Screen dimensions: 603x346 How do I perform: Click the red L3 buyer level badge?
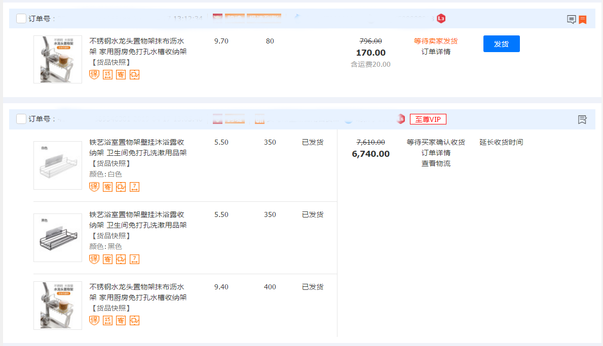point(441,19)
